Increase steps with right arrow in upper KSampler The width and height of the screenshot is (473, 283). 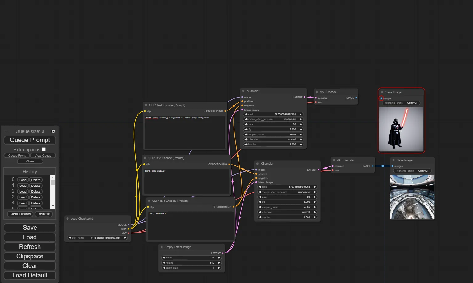click(x=301, y=124)
